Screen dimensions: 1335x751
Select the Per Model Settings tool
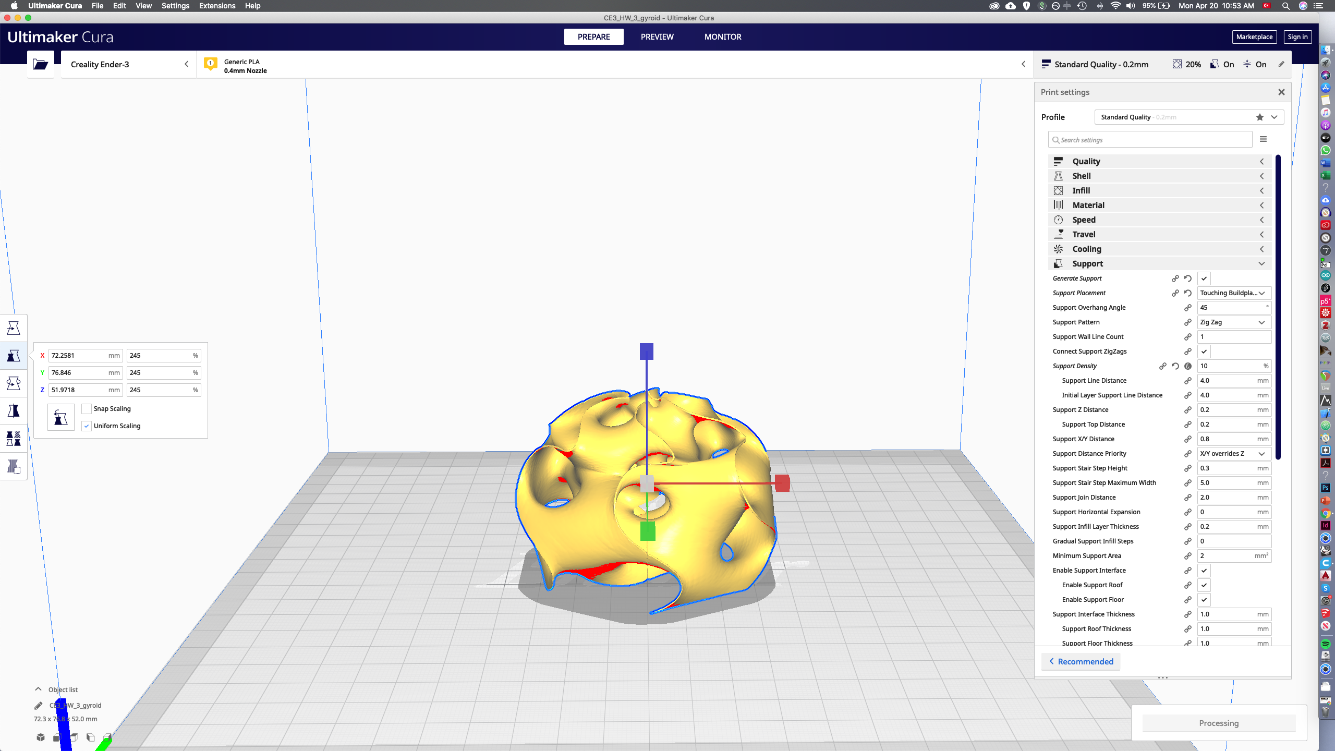point(14,439)
